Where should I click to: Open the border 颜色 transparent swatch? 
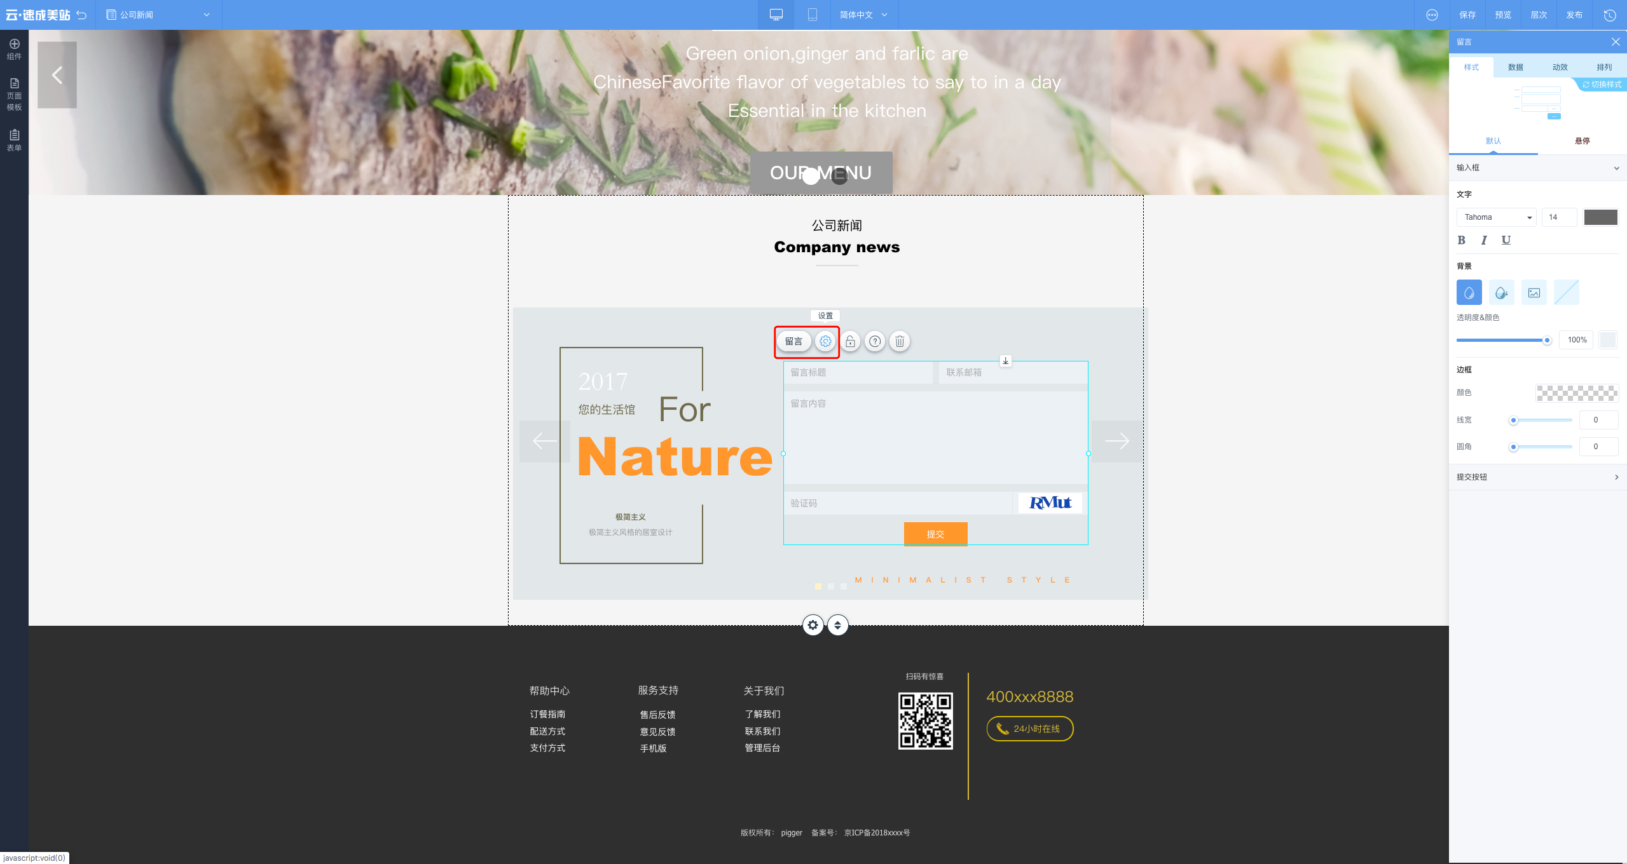pyautogui.click(x=1577, y=393)
